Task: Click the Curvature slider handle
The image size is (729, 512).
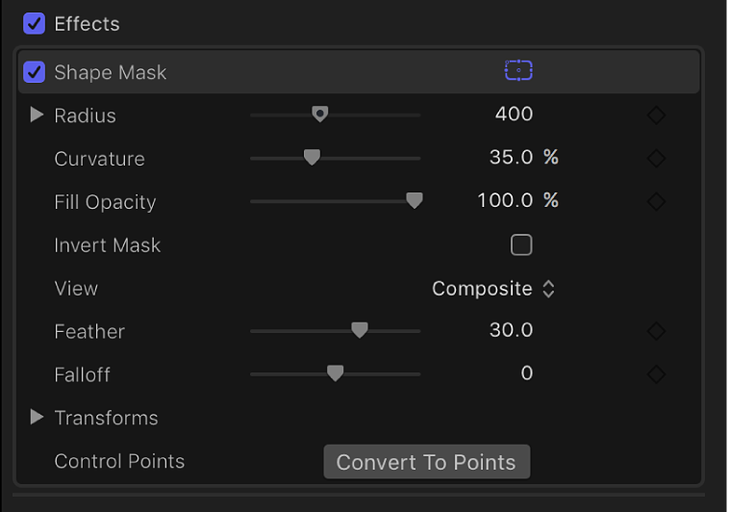Action: 312,157
